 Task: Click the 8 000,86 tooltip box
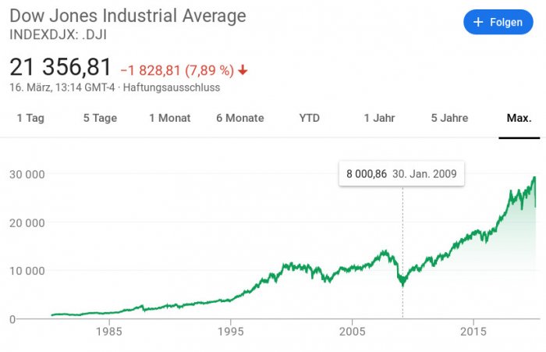[401, 172]
